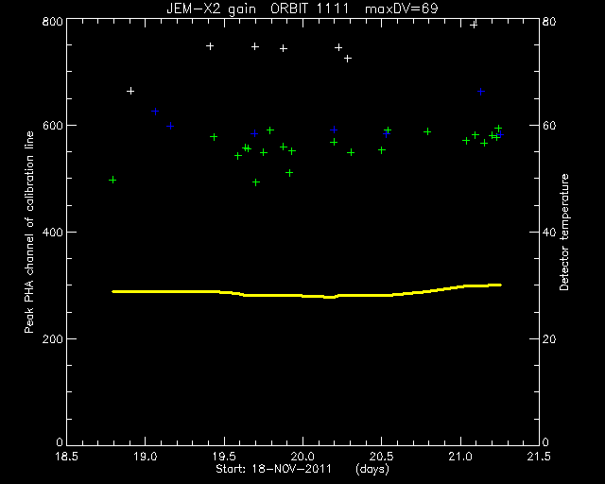
Task: Click the Start: 18-NOV-2011 (days) axis title
Action: click(x=302, y=469)
